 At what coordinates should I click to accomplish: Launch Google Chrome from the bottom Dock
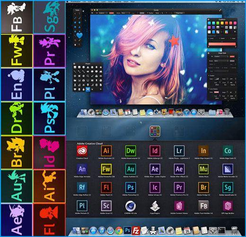pos(119,230)
